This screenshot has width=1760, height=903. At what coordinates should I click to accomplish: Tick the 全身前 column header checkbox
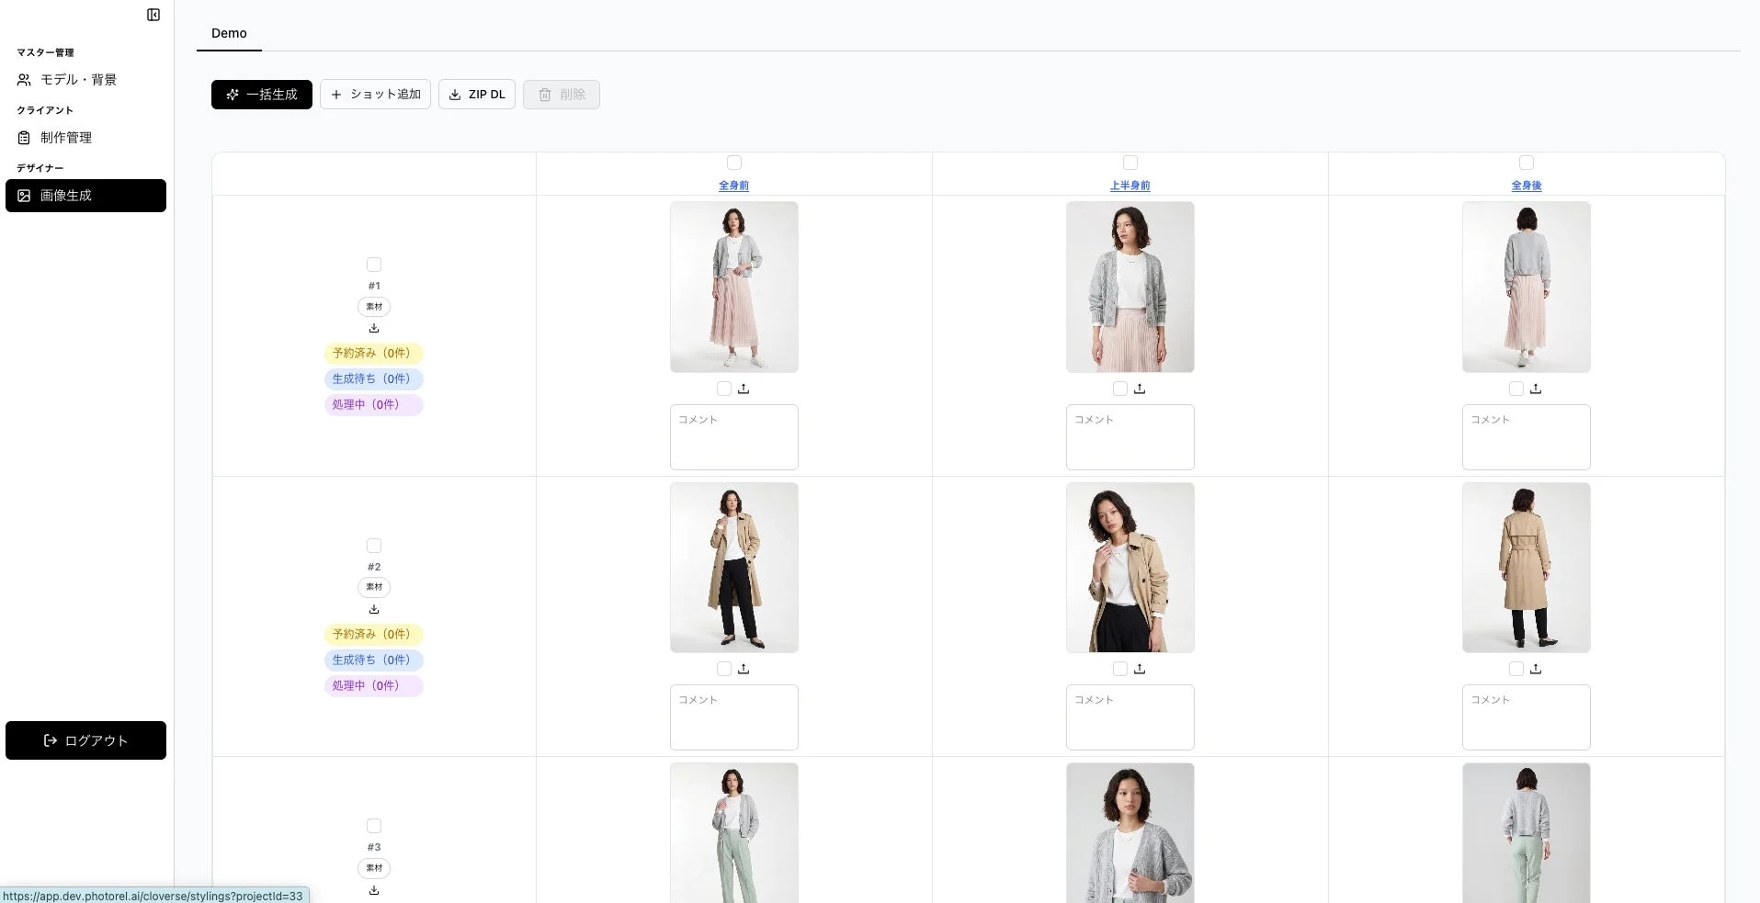[733, 163]
